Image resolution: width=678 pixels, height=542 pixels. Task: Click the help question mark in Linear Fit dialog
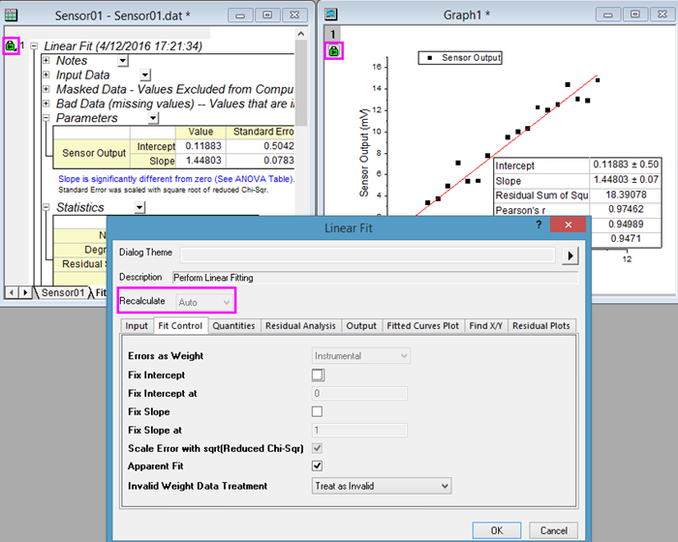pyautogui.click(x=539, y=225)
